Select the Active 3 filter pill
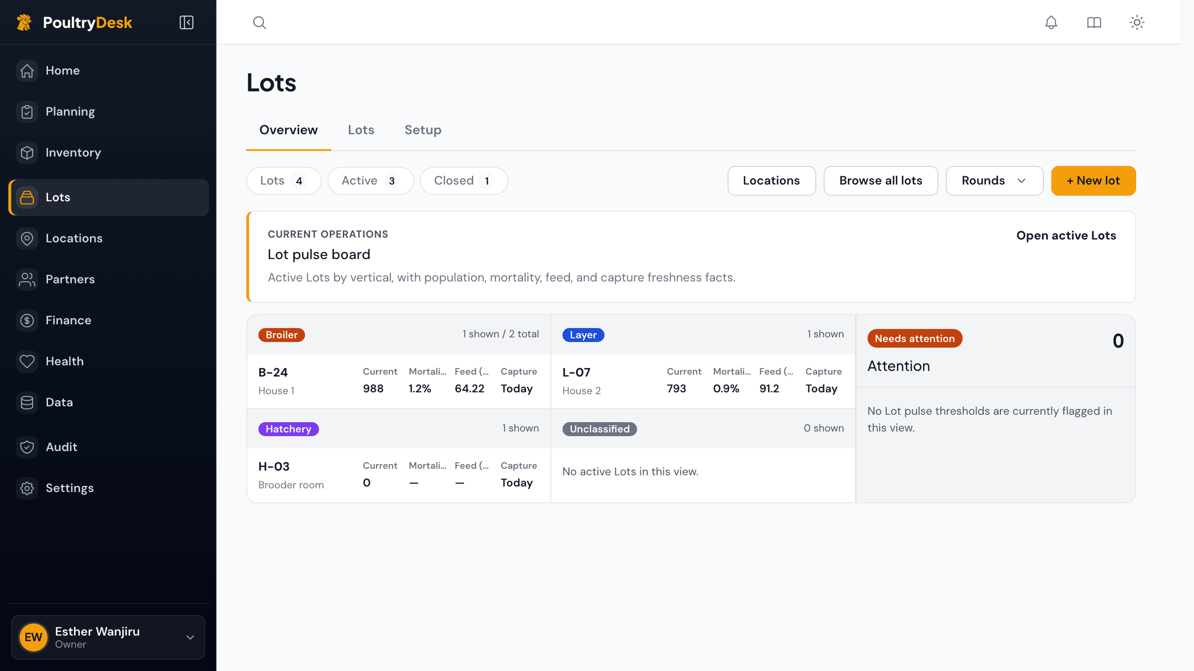This screenshot has height=671, width=1194. (x=370, y=180)
